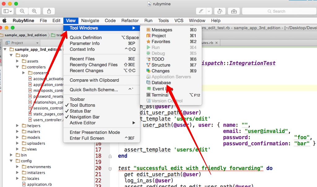317x187 pixels.
Task: Collapse the config folder
Action: click(11, 161)
